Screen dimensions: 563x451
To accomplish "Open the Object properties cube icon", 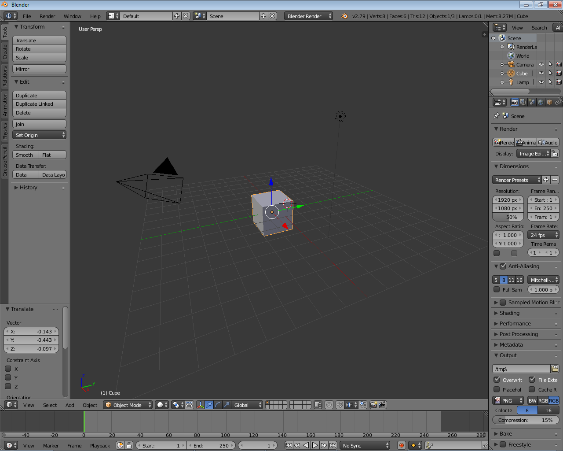I will coord(549,102).
